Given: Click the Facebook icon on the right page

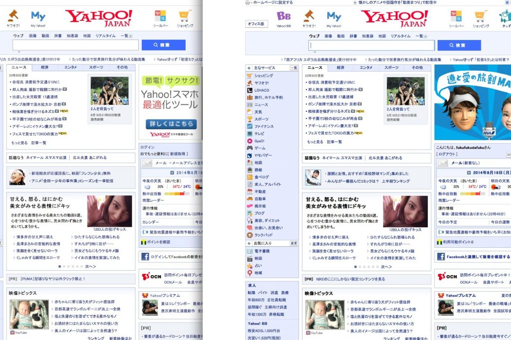Looking at the screenshot, I should [x=441, y=257].
